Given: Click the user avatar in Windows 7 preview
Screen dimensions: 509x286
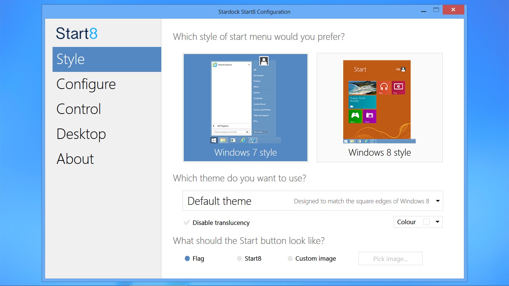Looking at the screenshot, I should [264, 61].
